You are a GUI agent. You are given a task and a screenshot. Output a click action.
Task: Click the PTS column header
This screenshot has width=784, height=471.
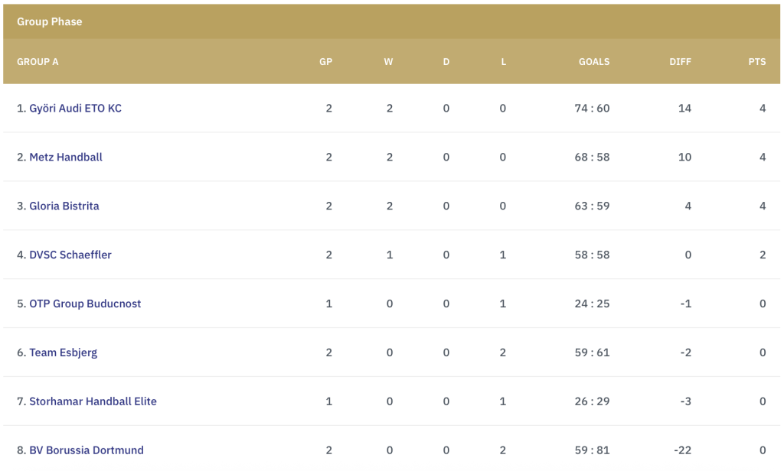(757, 62)
